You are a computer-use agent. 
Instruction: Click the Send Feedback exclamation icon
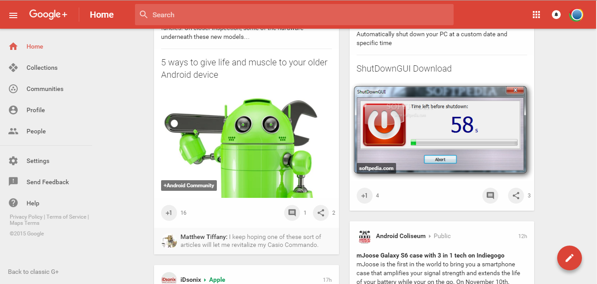coord(13,182)
